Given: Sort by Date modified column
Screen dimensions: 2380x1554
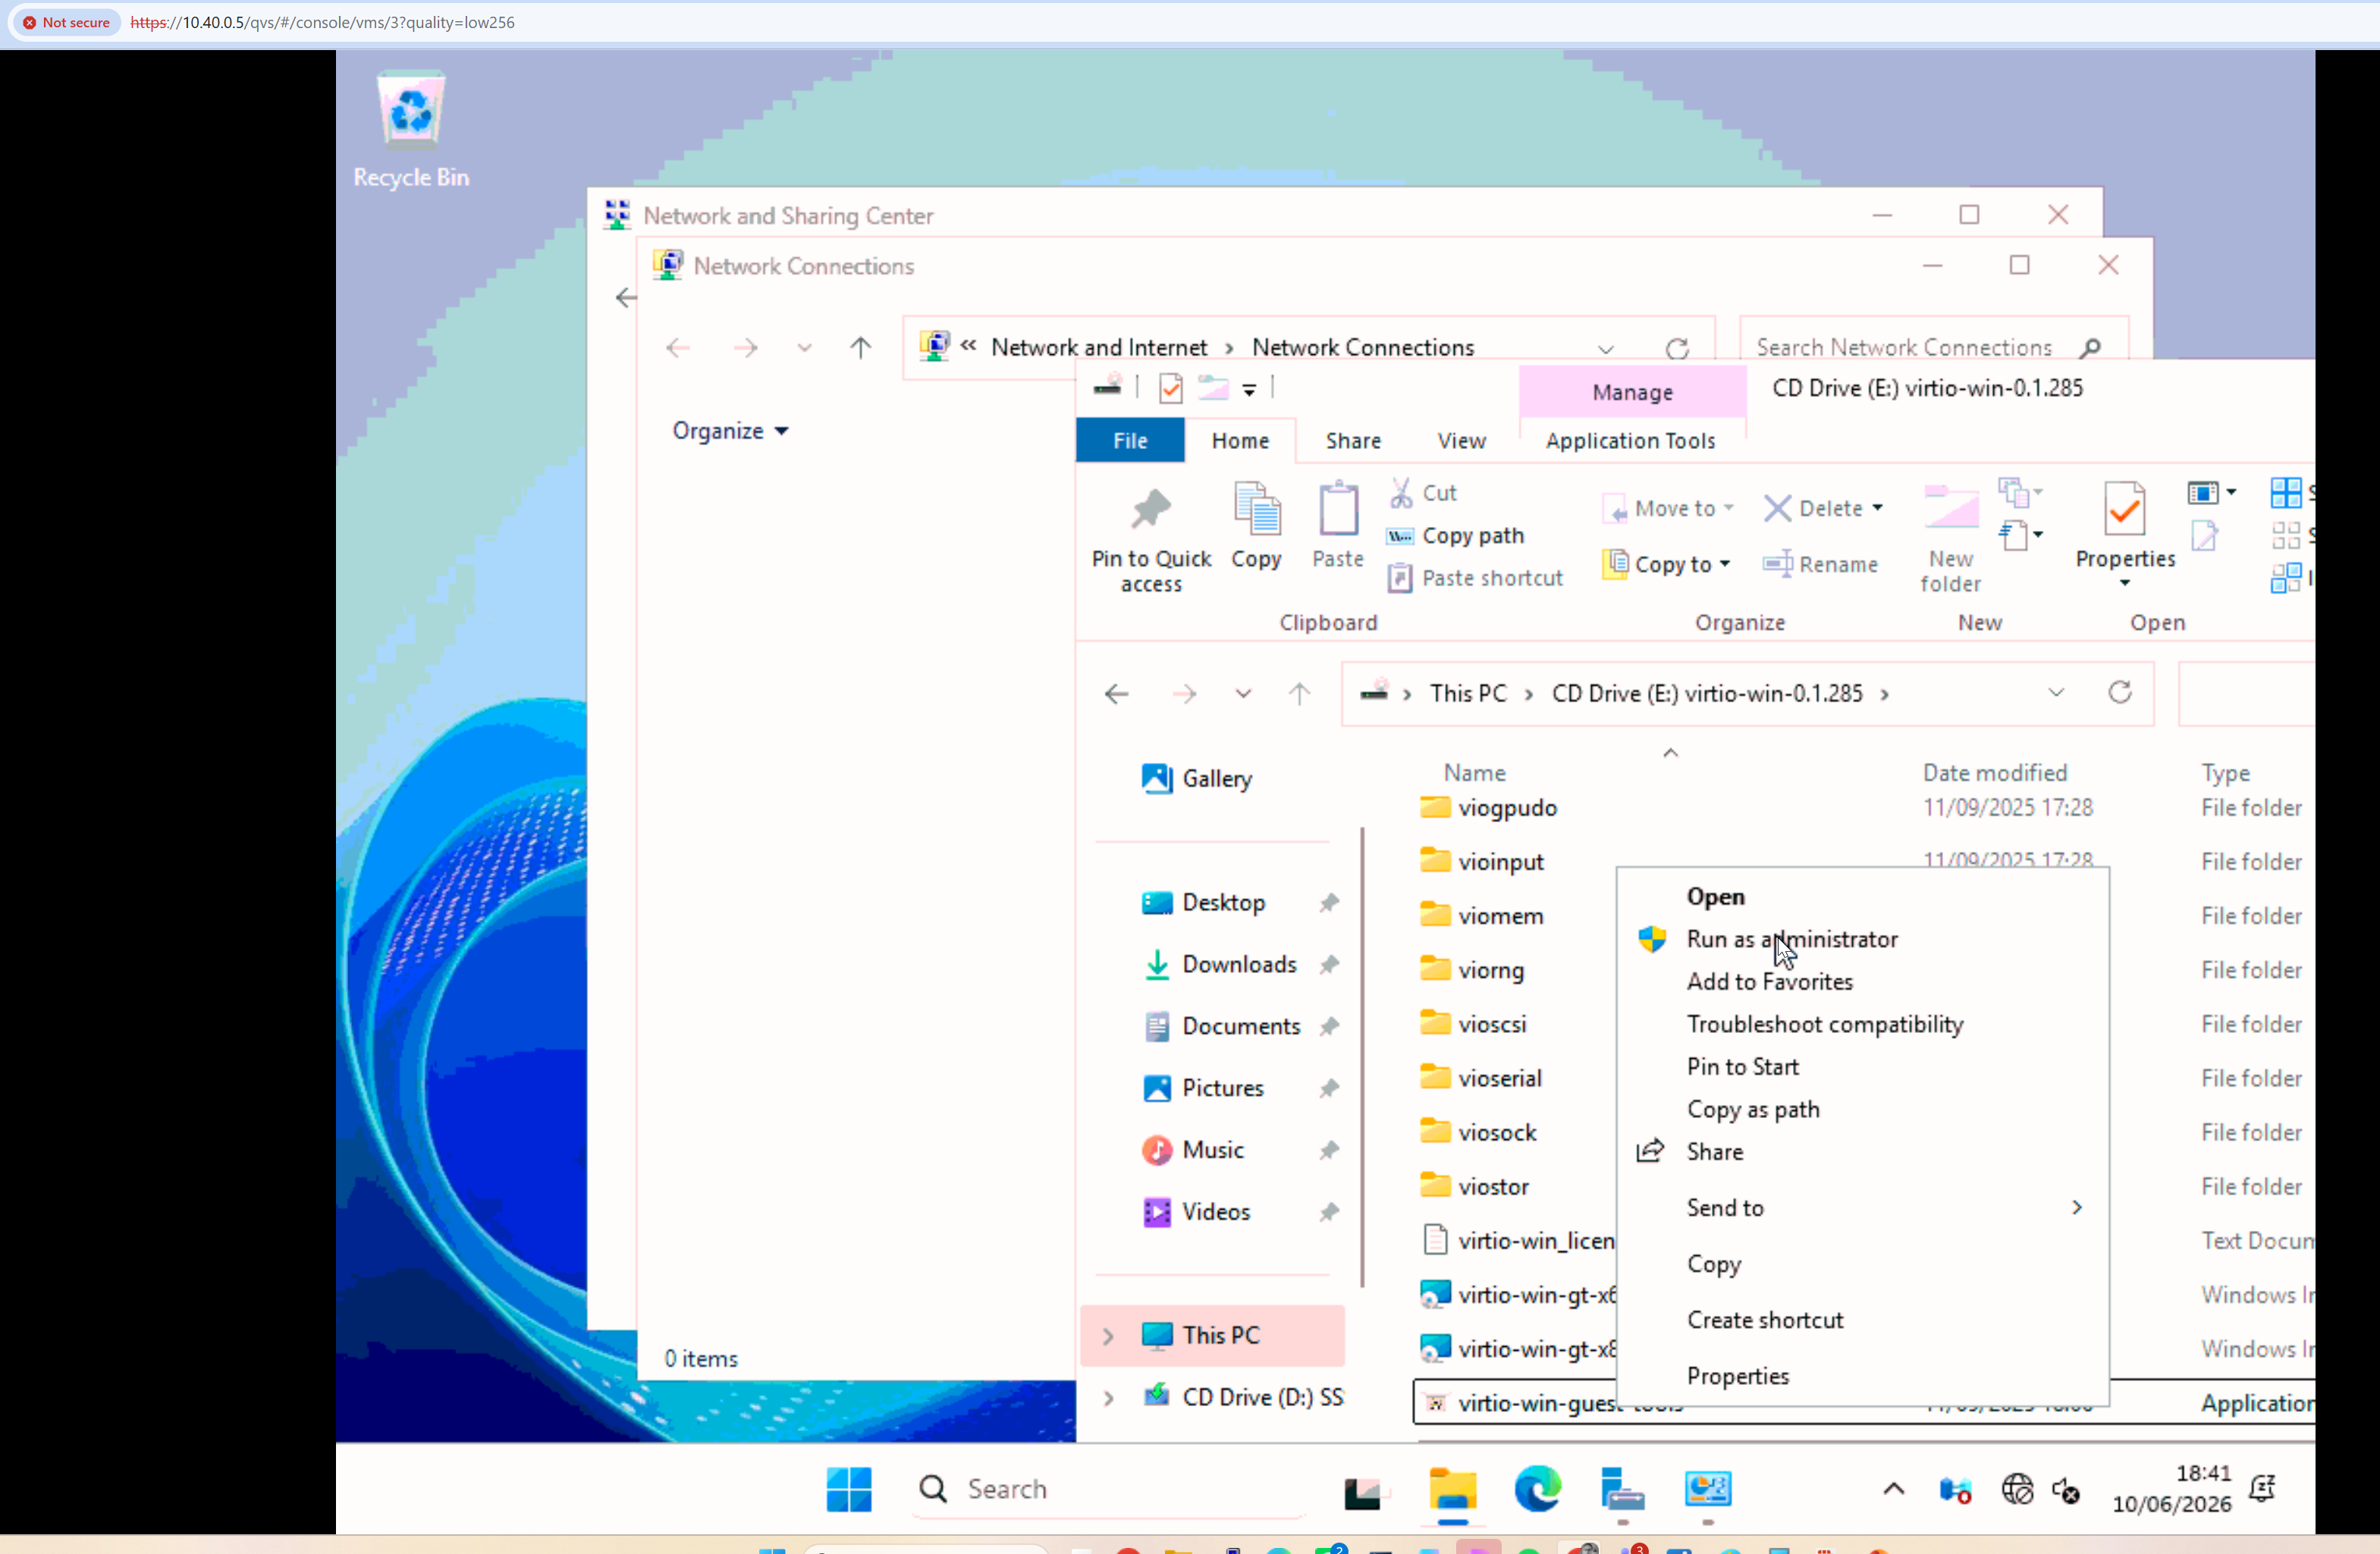Looking at the screenshot, I should 1994,773.
